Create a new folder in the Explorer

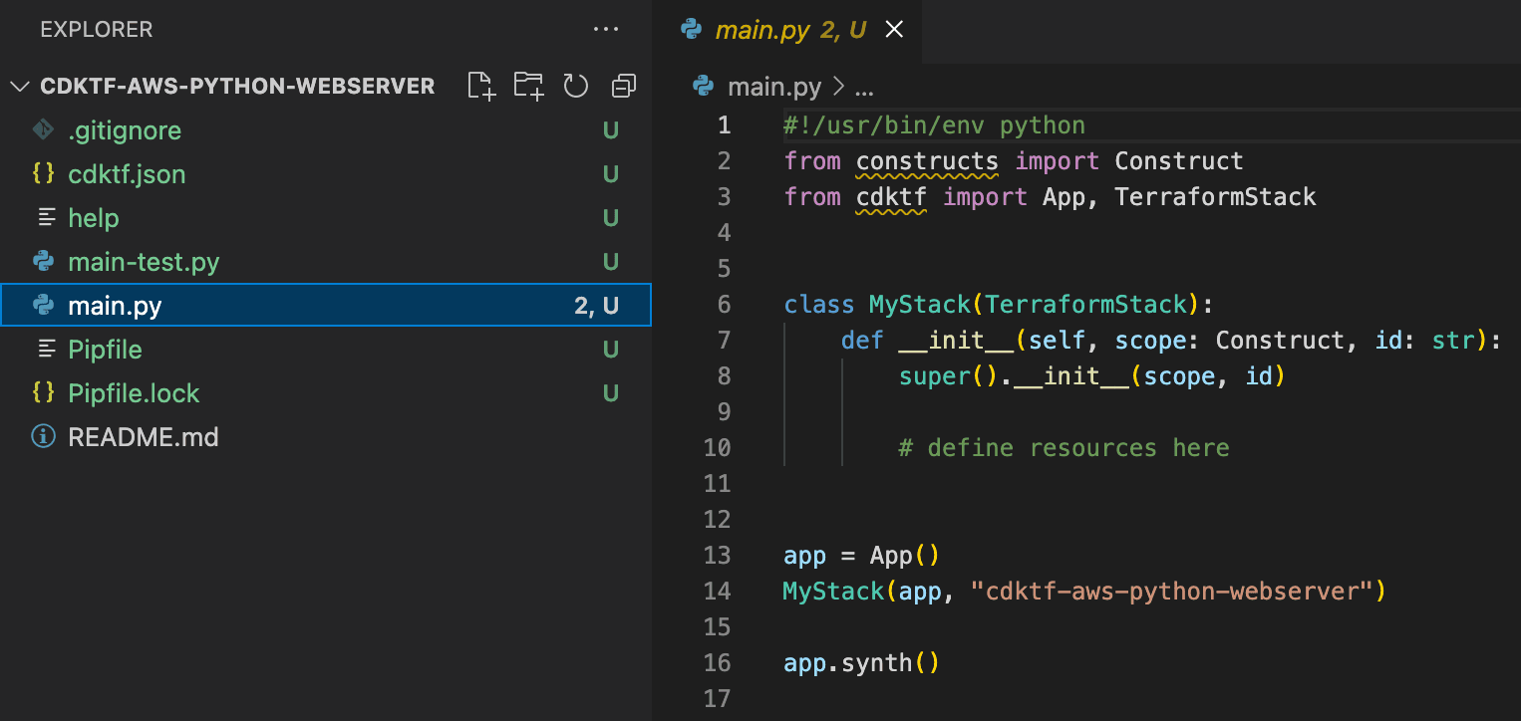pos(528,87)
